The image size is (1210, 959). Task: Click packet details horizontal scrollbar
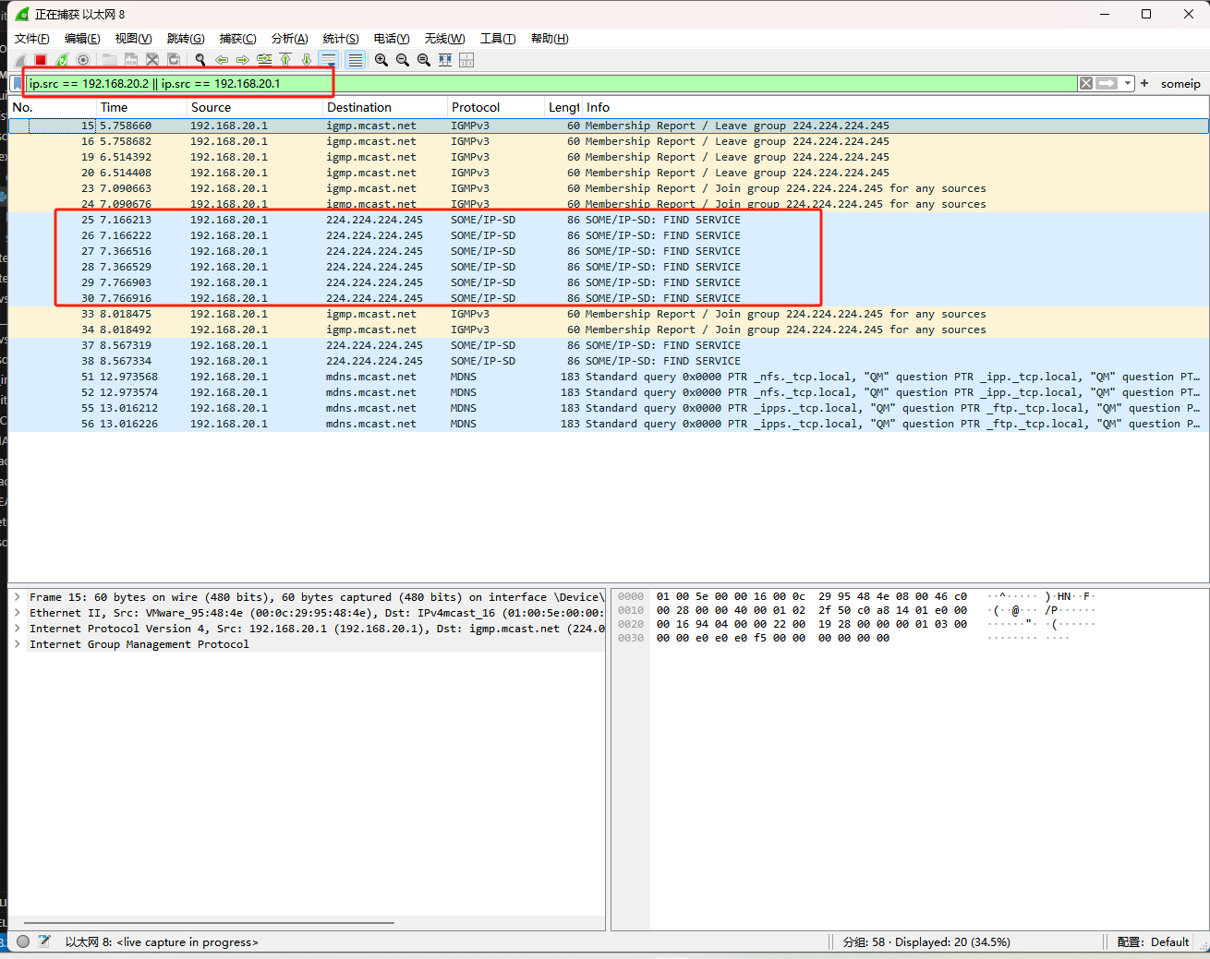(209, 922)
